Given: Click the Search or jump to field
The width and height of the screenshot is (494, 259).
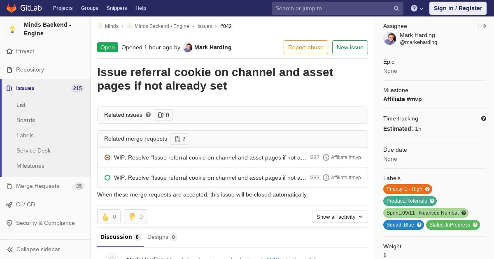Looking at the screenshot, I should pos(338,8).
